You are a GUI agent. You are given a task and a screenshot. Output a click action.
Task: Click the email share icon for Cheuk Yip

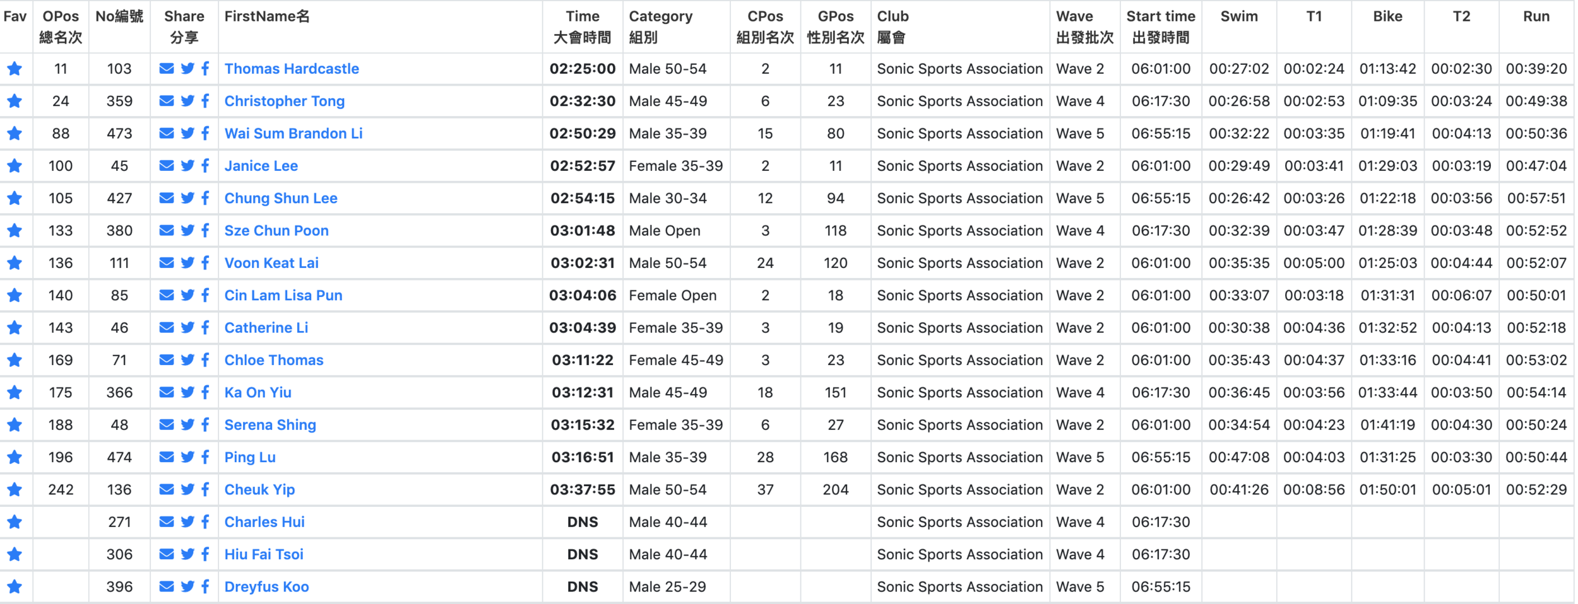click(x=166, y=489)
